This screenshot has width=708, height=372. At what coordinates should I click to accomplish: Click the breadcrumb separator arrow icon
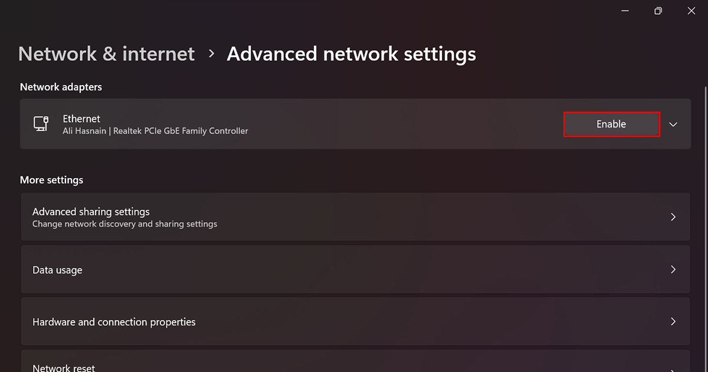pyautogui.click(x=211, y=54)
